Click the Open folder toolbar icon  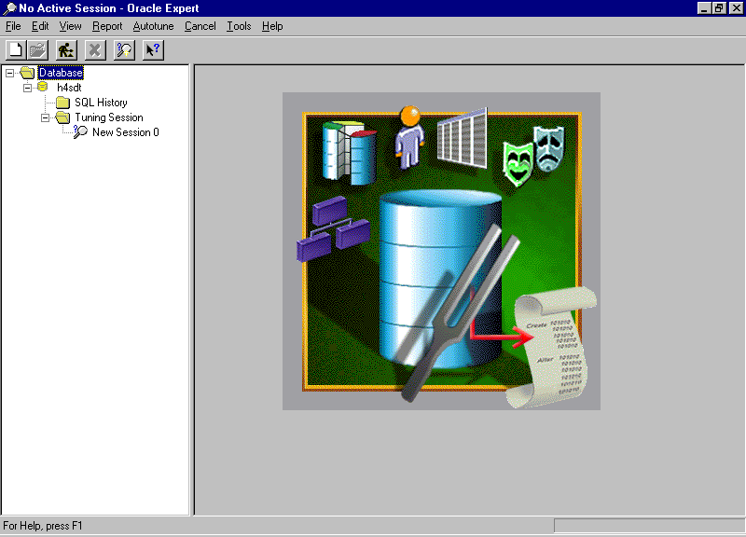[37, 49]
